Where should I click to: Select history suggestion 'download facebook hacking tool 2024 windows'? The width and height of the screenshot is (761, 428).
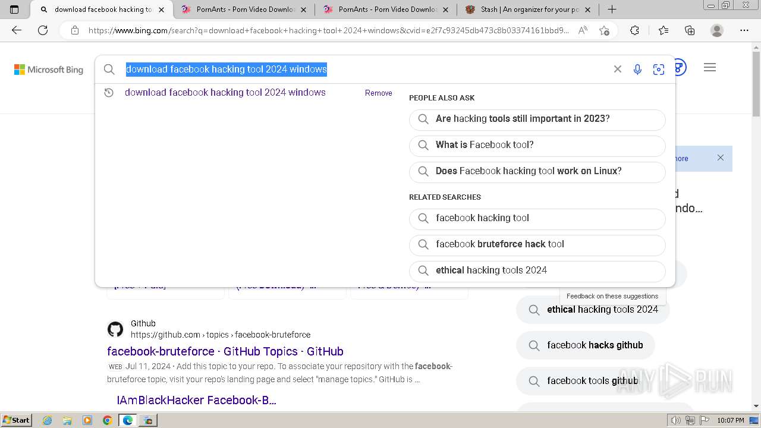click(225, 93)
